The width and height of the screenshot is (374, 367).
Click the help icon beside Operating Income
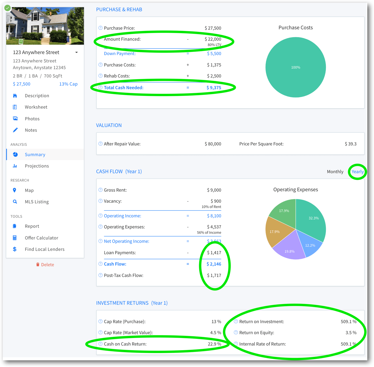click(100, 216)
